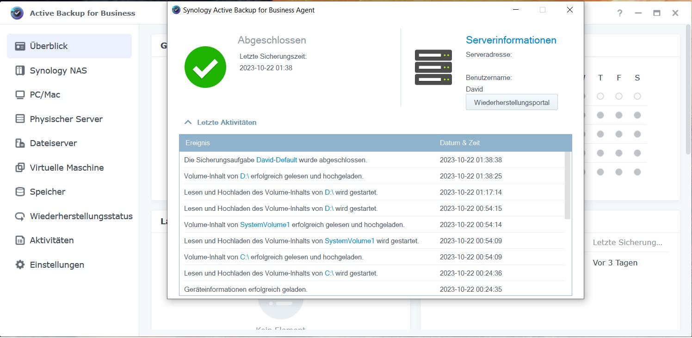The image size is (692, 338).
Task: Click SystemVolume1 link in the 00:54:14 row
Action: click(265, 225)
